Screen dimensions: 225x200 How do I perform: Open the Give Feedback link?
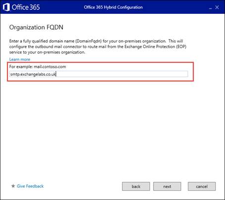tap(30, 186)
